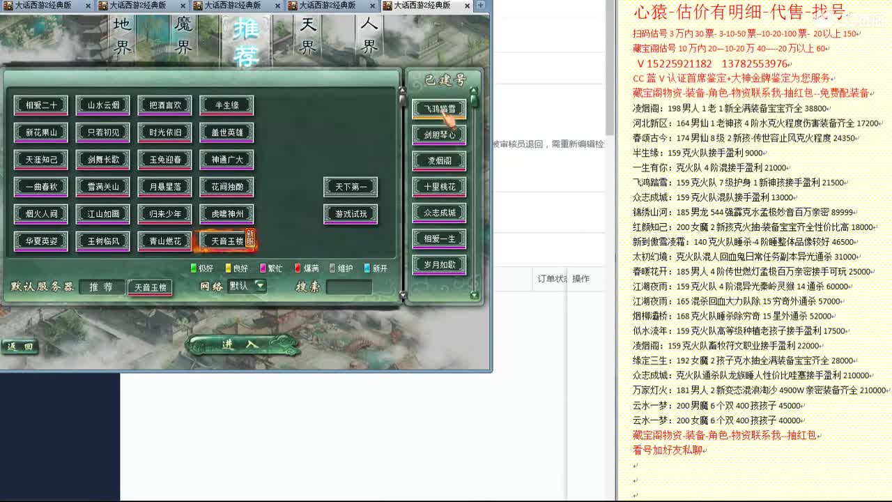Switch to the 地界 region tab
This screenshot has width=892, height=502.
click(123, 36)
